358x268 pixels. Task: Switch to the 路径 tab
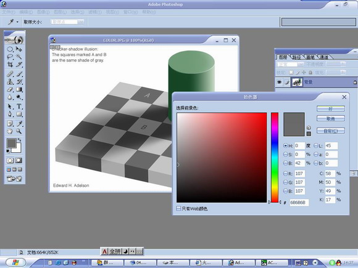[x=296, y=57]
